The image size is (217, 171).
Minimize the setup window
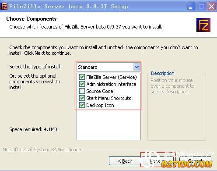pos(191,7)
